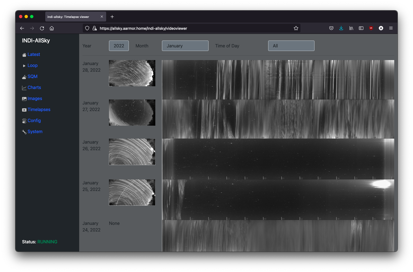Open the January 26 keogram image
This screenshot has height=272, width=413.
pyautogui.click(x=278, y=159)
